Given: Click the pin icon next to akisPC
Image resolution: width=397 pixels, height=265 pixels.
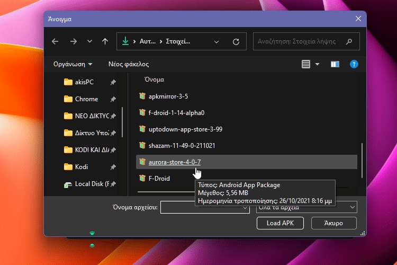Looking at the screenshot, I should coord(113,82).
